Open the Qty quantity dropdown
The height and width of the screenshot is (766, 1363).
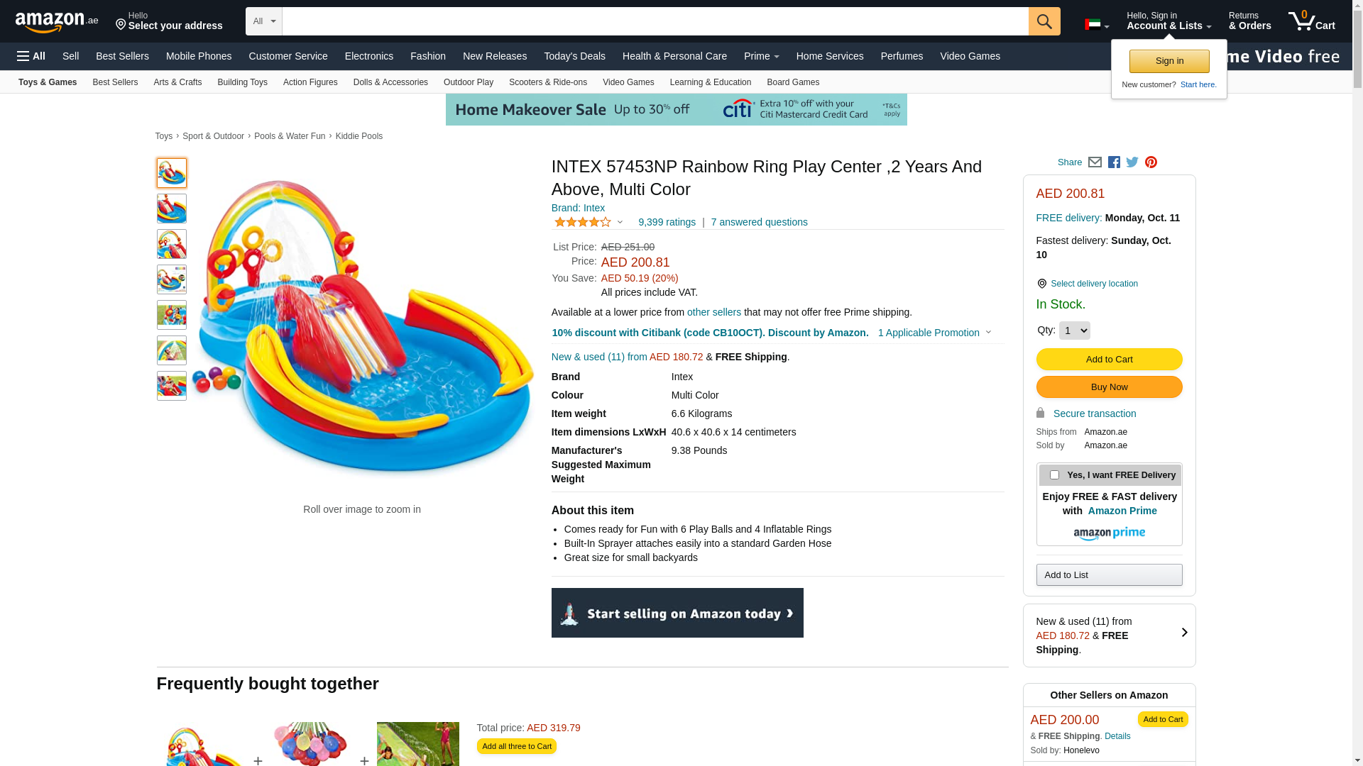[x=1074, y=331]
